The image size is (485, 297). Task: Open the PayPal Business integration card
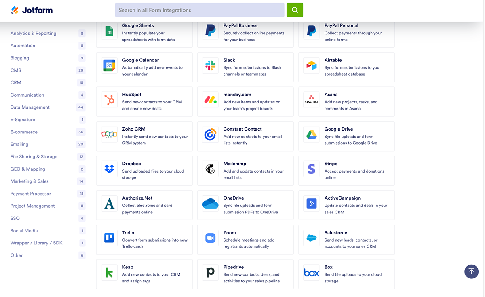[x=245, y=32]
